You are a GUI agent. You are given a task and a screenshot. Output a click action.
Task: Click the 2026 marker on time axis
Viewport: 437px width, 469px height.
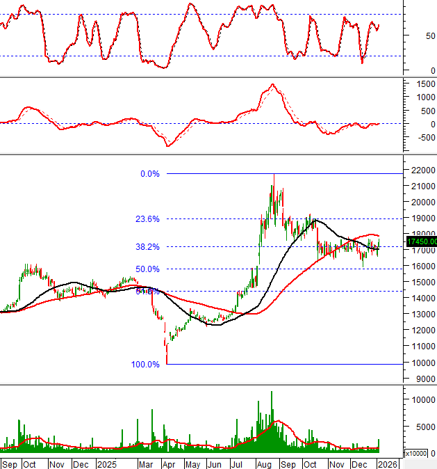tap(388, 463)
